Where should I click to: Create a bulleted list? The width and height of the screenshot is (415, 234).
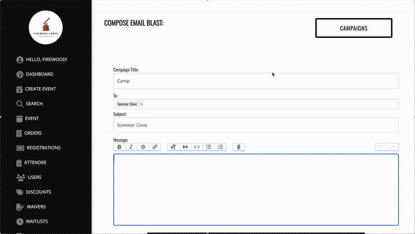209,147
